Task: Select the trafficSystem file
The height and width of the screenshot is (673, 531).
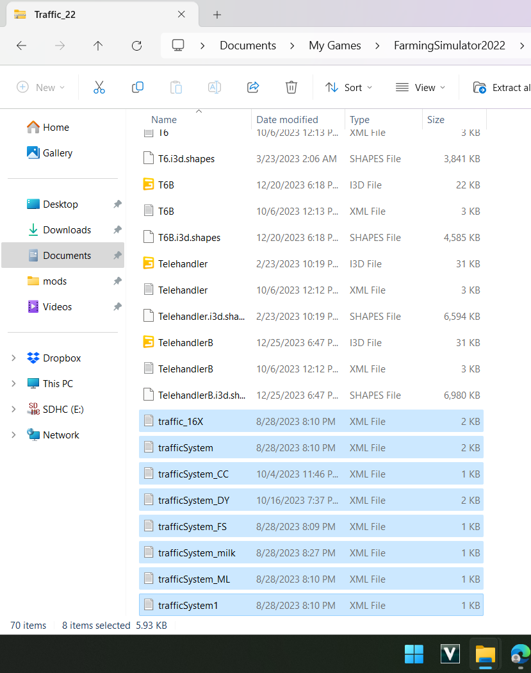Action: pos(311,447)
